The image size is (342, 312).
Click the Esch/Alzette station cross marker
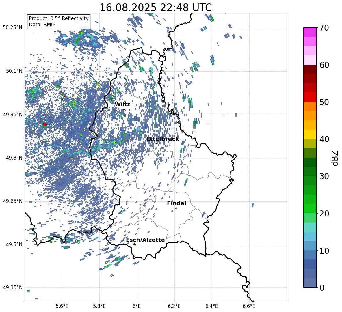(135, 245)
